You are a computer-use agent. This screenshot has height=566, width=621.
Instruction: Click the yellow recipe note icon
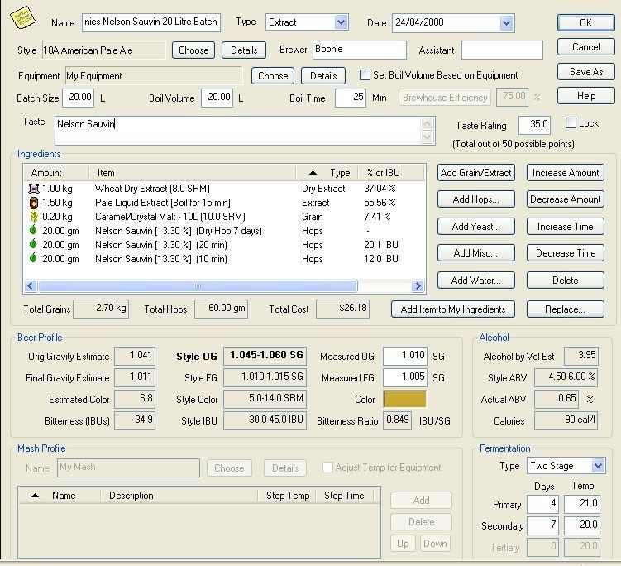[x=22, y=17]
